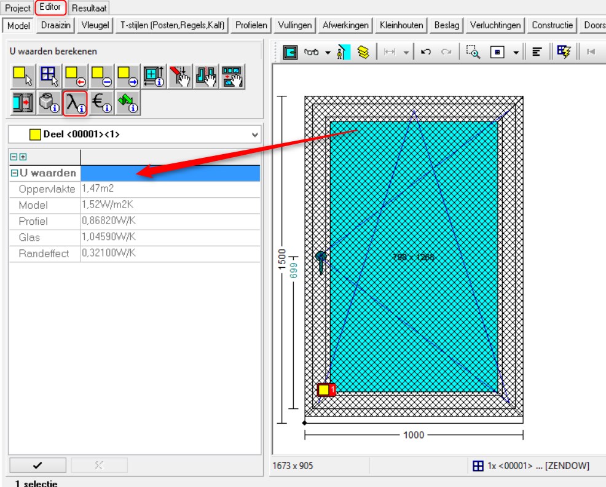Click the 1000 width dimension label

point(414,435)
